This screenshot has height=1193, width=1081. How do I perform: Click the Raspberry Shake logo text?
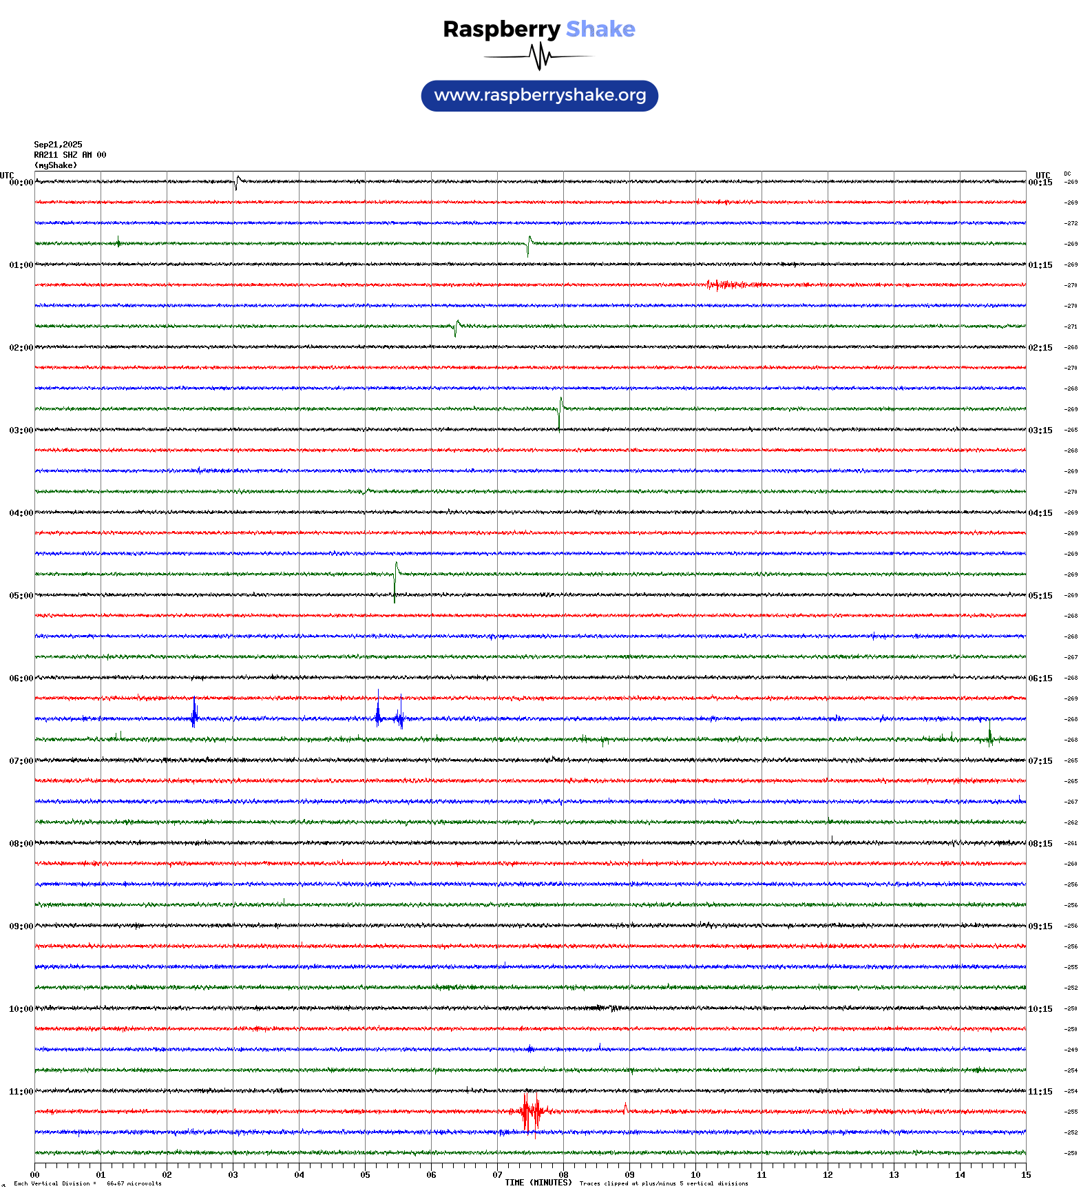[539, 29]
